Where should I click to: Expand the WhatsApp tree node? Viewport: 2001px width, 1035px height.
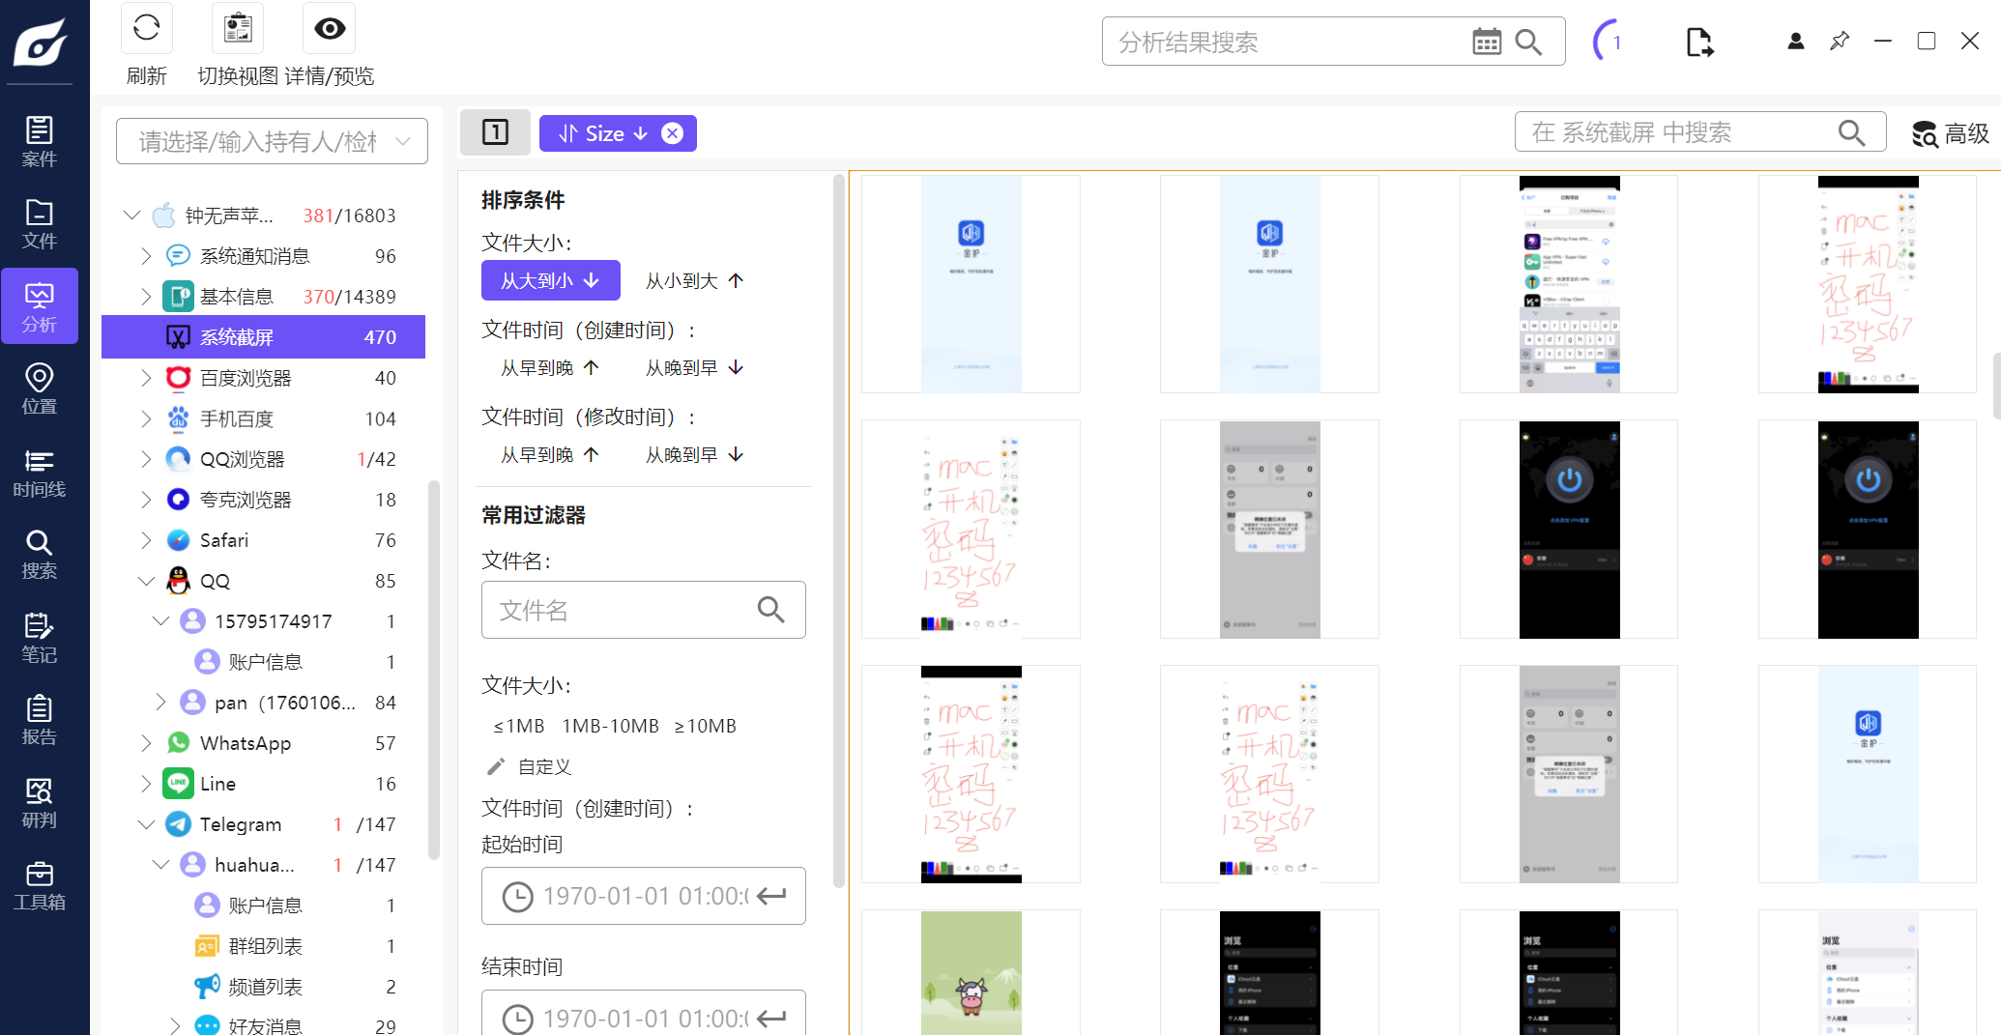(146, 743)
